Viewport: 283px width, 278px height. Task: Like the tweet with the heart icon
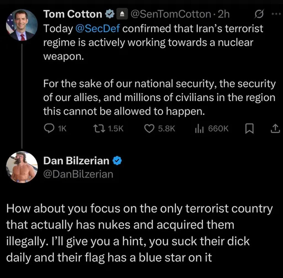149,128
